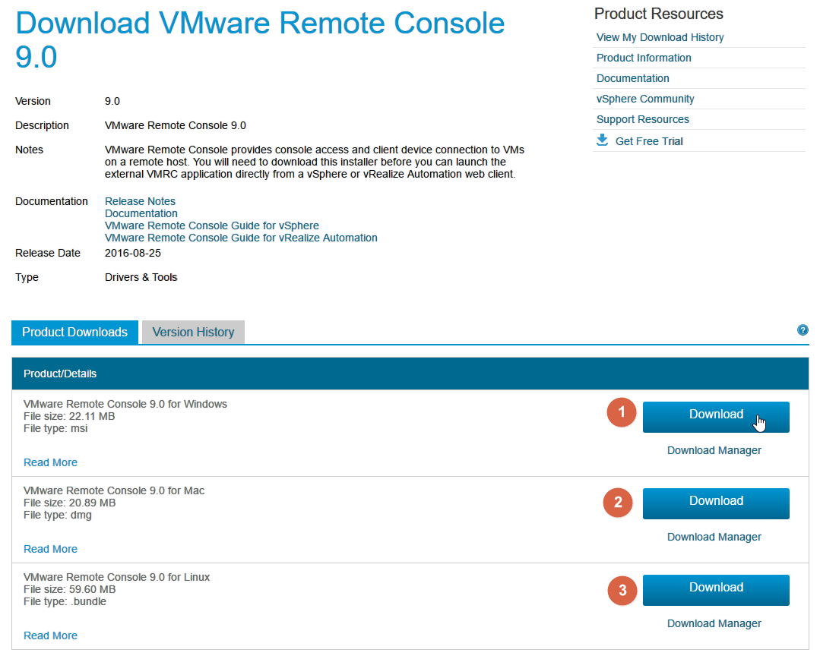Open the Documentation link under Release Notes
The width and height of the screenshot is (820, 659).
pyautogui.click(x=141, y=213)
